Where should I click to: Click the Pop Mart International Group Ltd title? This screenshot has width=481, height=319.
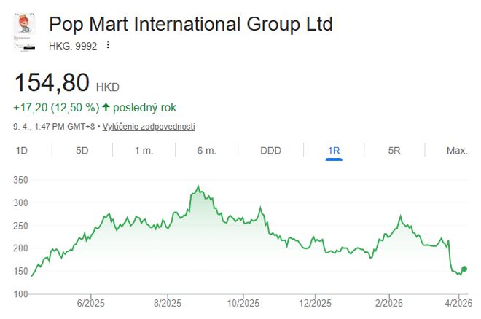pyautogui.click(x=190, y=24)
